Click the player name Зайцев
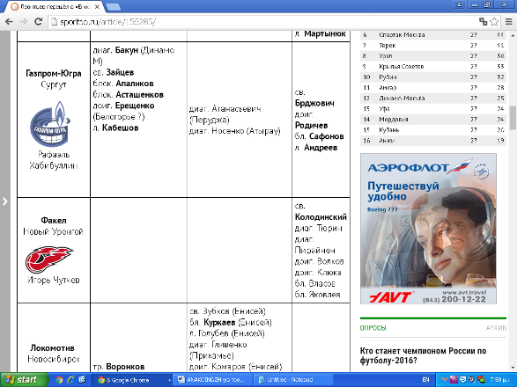The height and width of the screenshot is (387, 517). [120, 72]
